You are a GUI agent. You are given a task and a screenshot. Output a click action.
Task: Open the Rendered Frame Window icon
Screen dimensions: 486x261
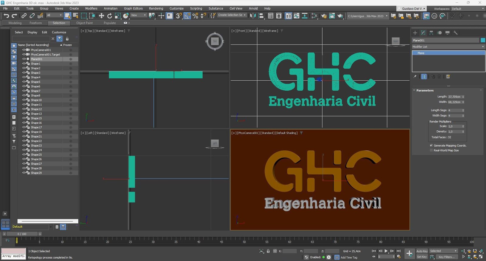[x=332, y=16]
